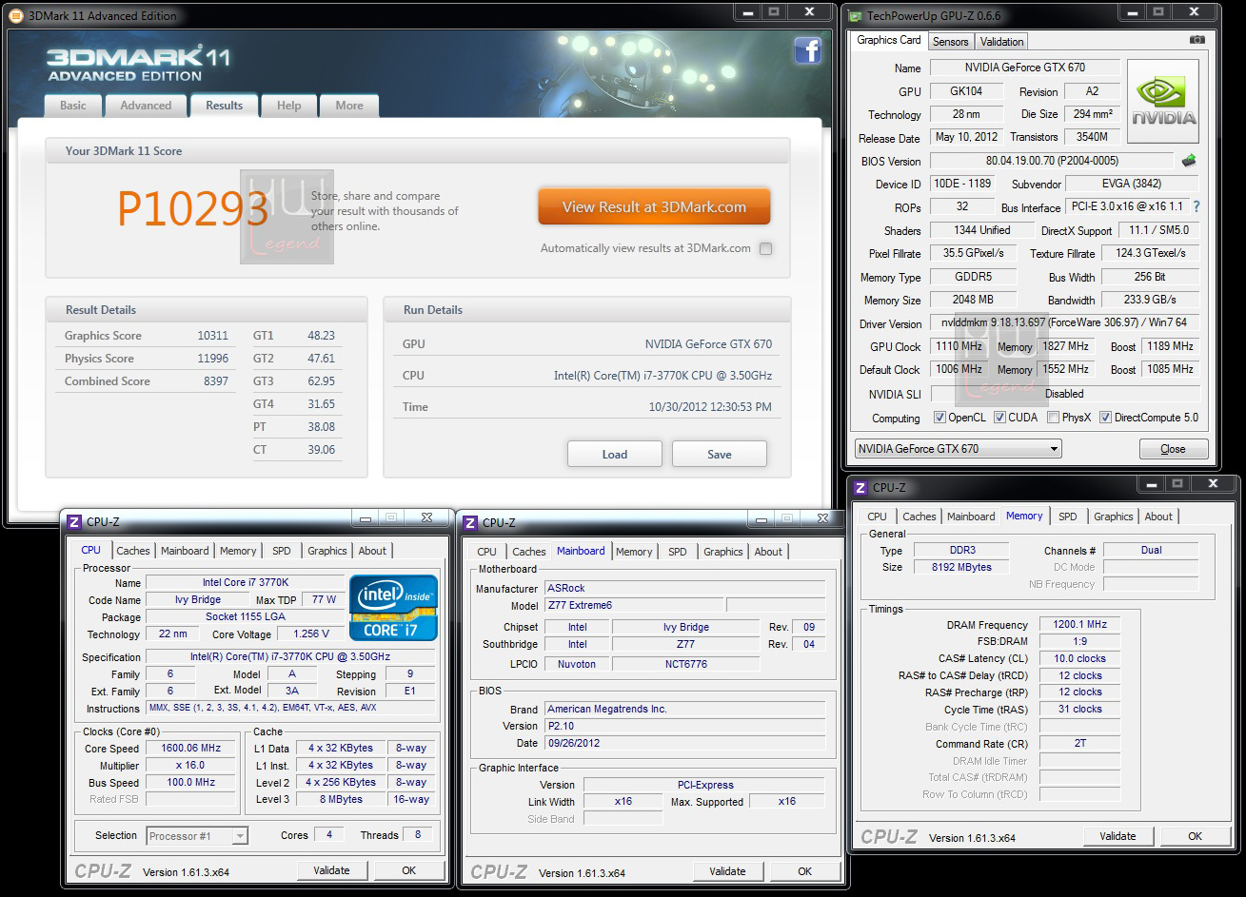The width and height of the screenshot is (1246, 897).
Task: Click the title icon of the CPU-Z processor window
Action: click(74, 522)
